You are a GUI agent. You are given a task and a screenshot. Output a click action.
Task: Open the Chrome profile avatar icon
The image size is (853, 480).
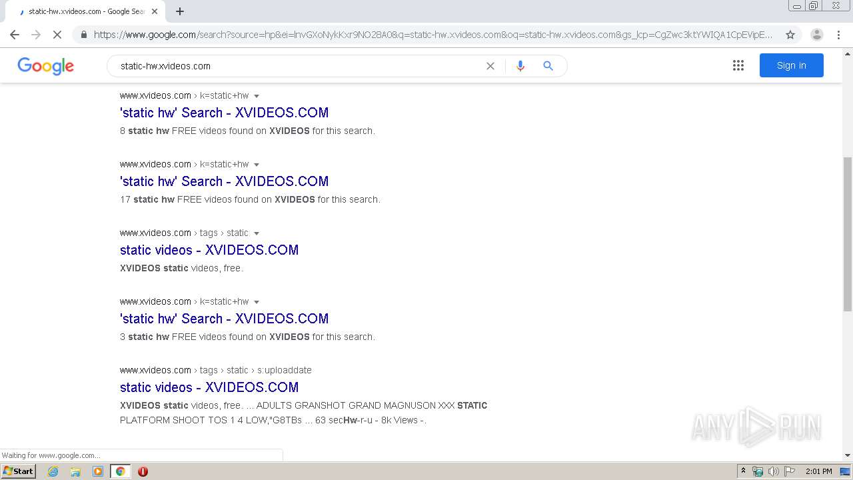pyautogui.click(x=816, y=35)
